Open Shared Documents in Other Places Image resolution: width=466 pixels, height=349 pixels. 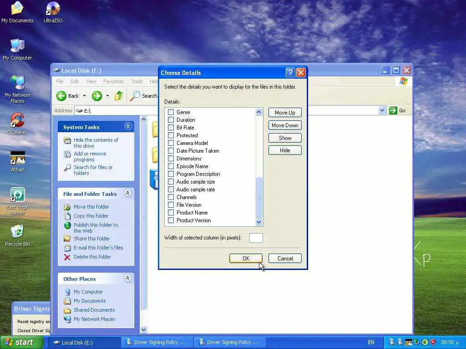(x=94, y=310)
